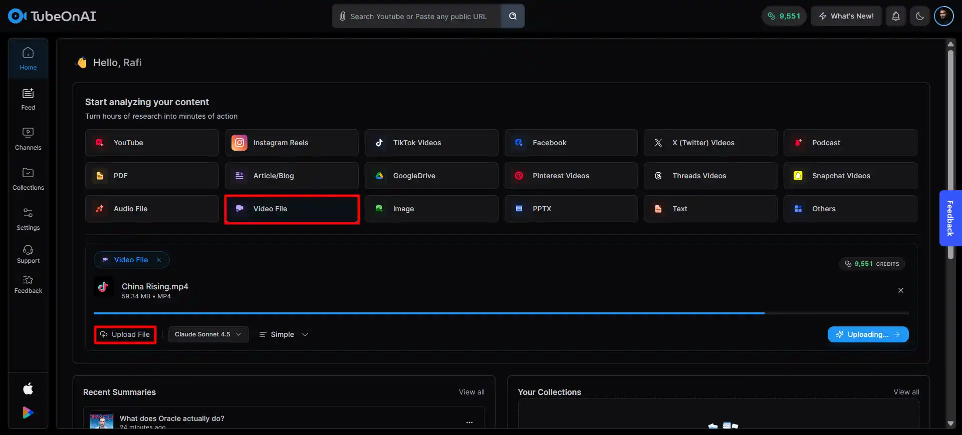The height and width of the screenshot is (435, 962).
Task: Select the Podcast content type
Action: (x=850, y=143)
